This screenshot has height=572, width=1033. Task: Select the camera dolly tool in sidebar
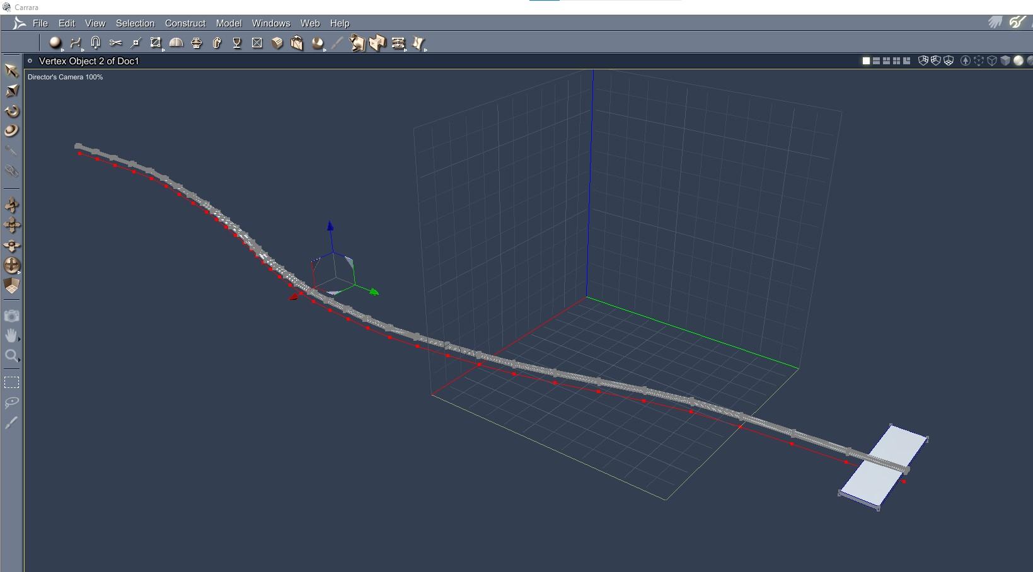11,205
